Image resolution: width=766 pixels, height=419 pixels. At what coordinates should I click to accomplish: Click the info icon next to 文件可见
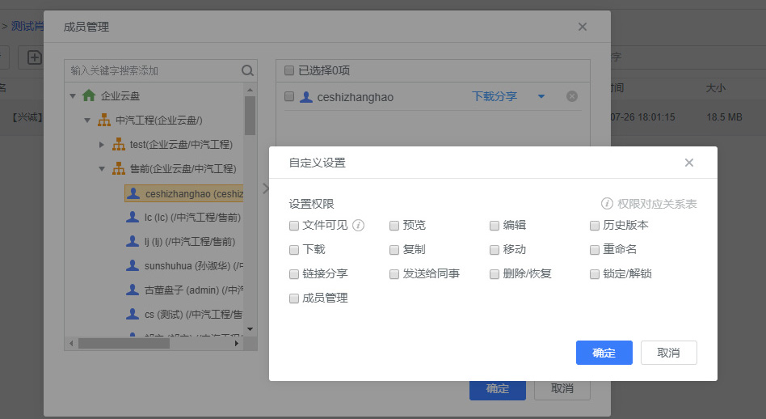359,226
